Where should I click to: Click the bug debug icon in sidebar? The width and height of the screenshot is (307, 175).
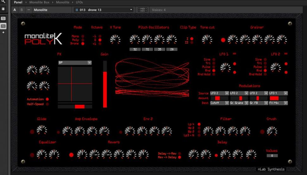pyautogui.click(x=3, y=9)
